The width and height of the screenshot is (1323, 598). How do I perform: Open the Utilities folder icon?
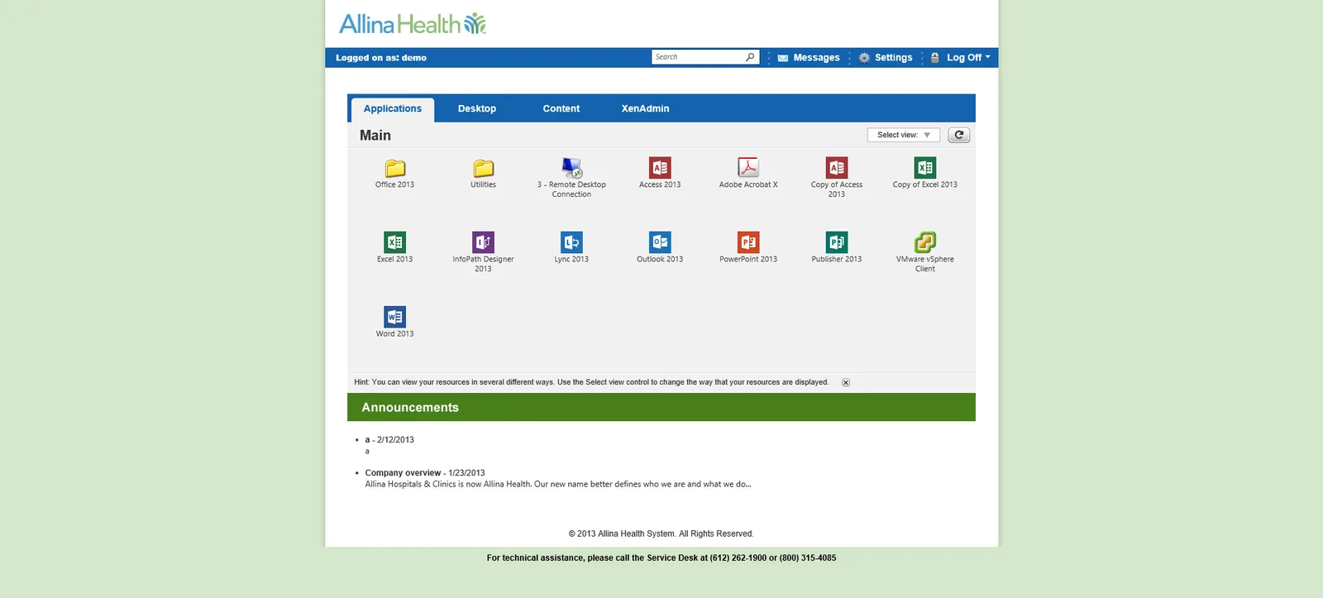[x=484, y=168]
